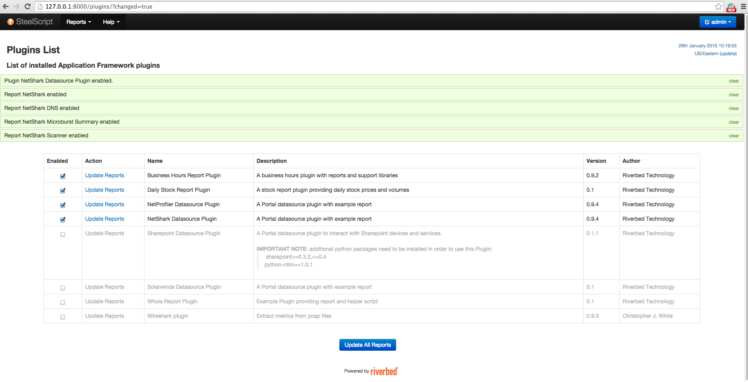This screenshot has height=382, width=748.
Task: Enable Wireshark plugin checkbox
Action: [x=63, y=317]
